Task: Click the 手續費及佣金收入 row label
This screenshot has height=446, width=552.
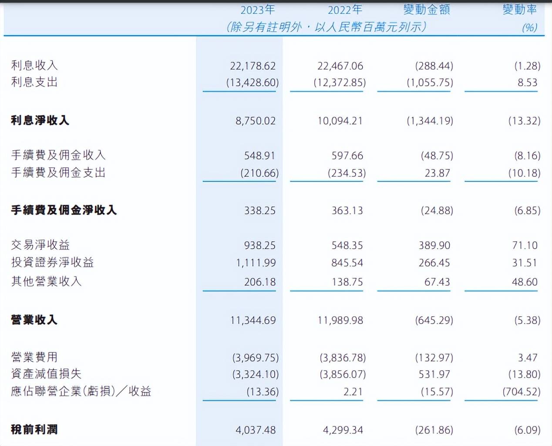Action: point(58,155)
